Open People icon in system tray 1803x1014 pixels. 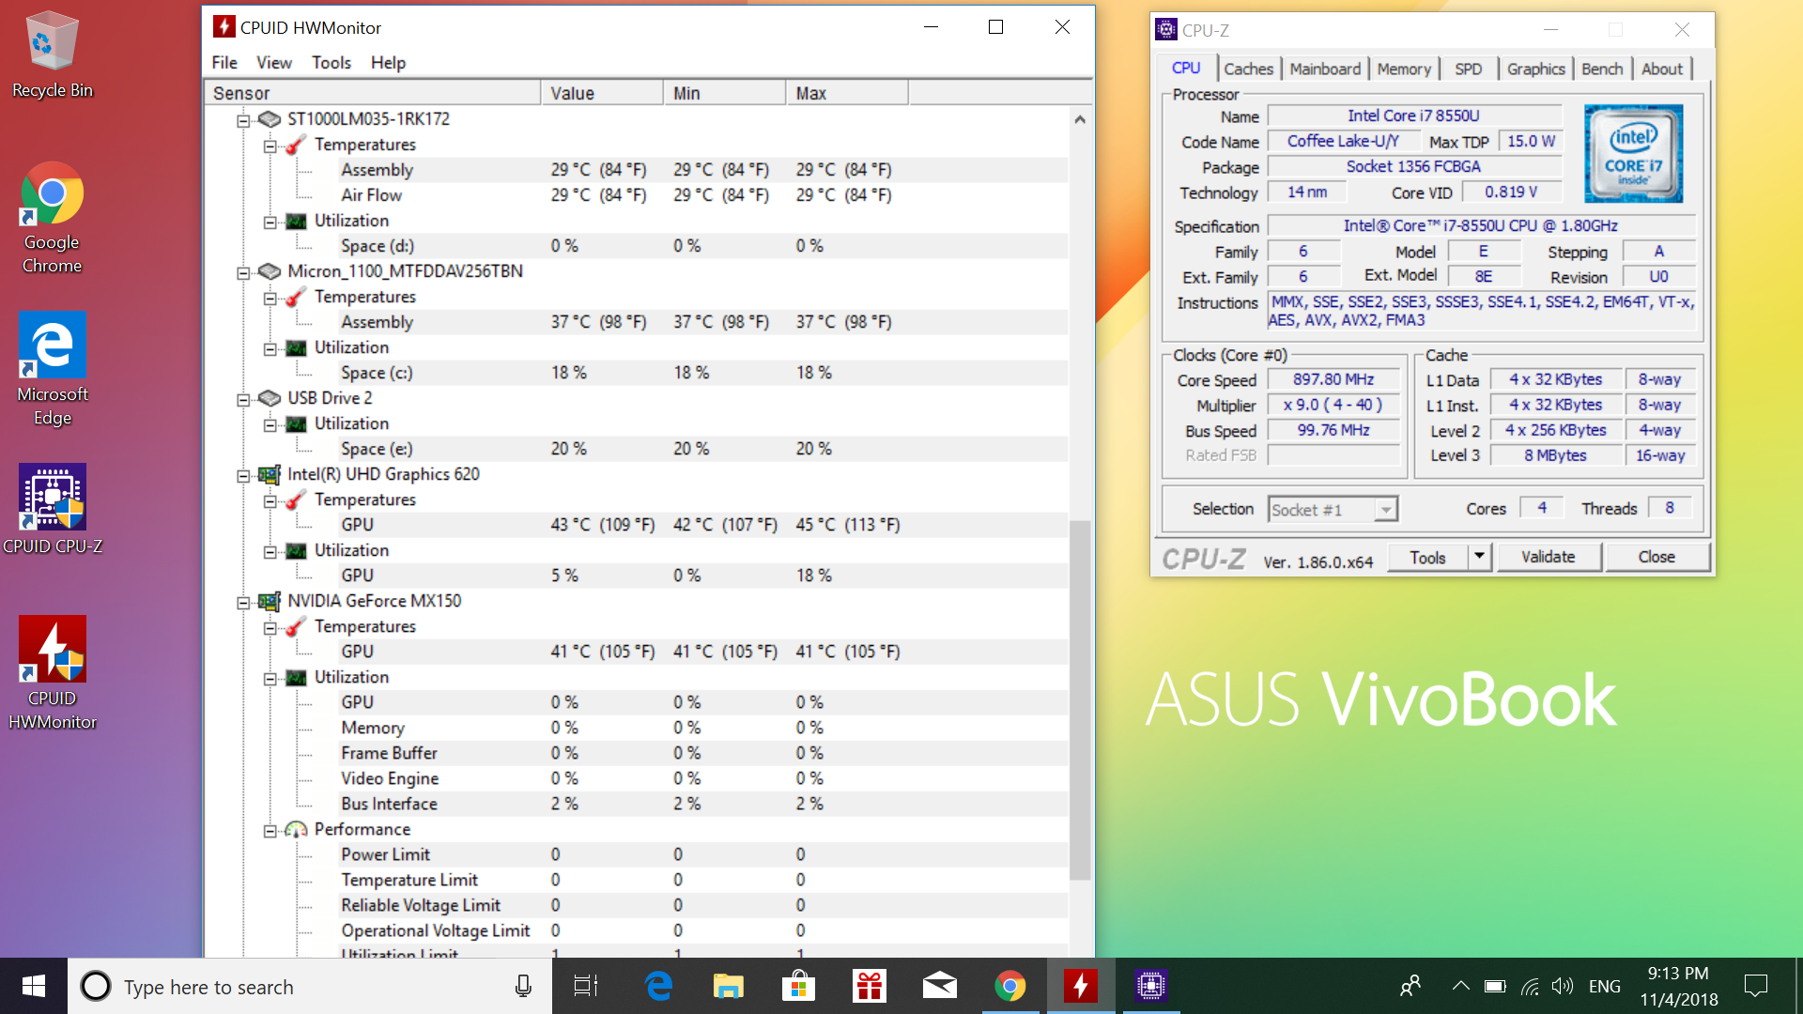1410,986
